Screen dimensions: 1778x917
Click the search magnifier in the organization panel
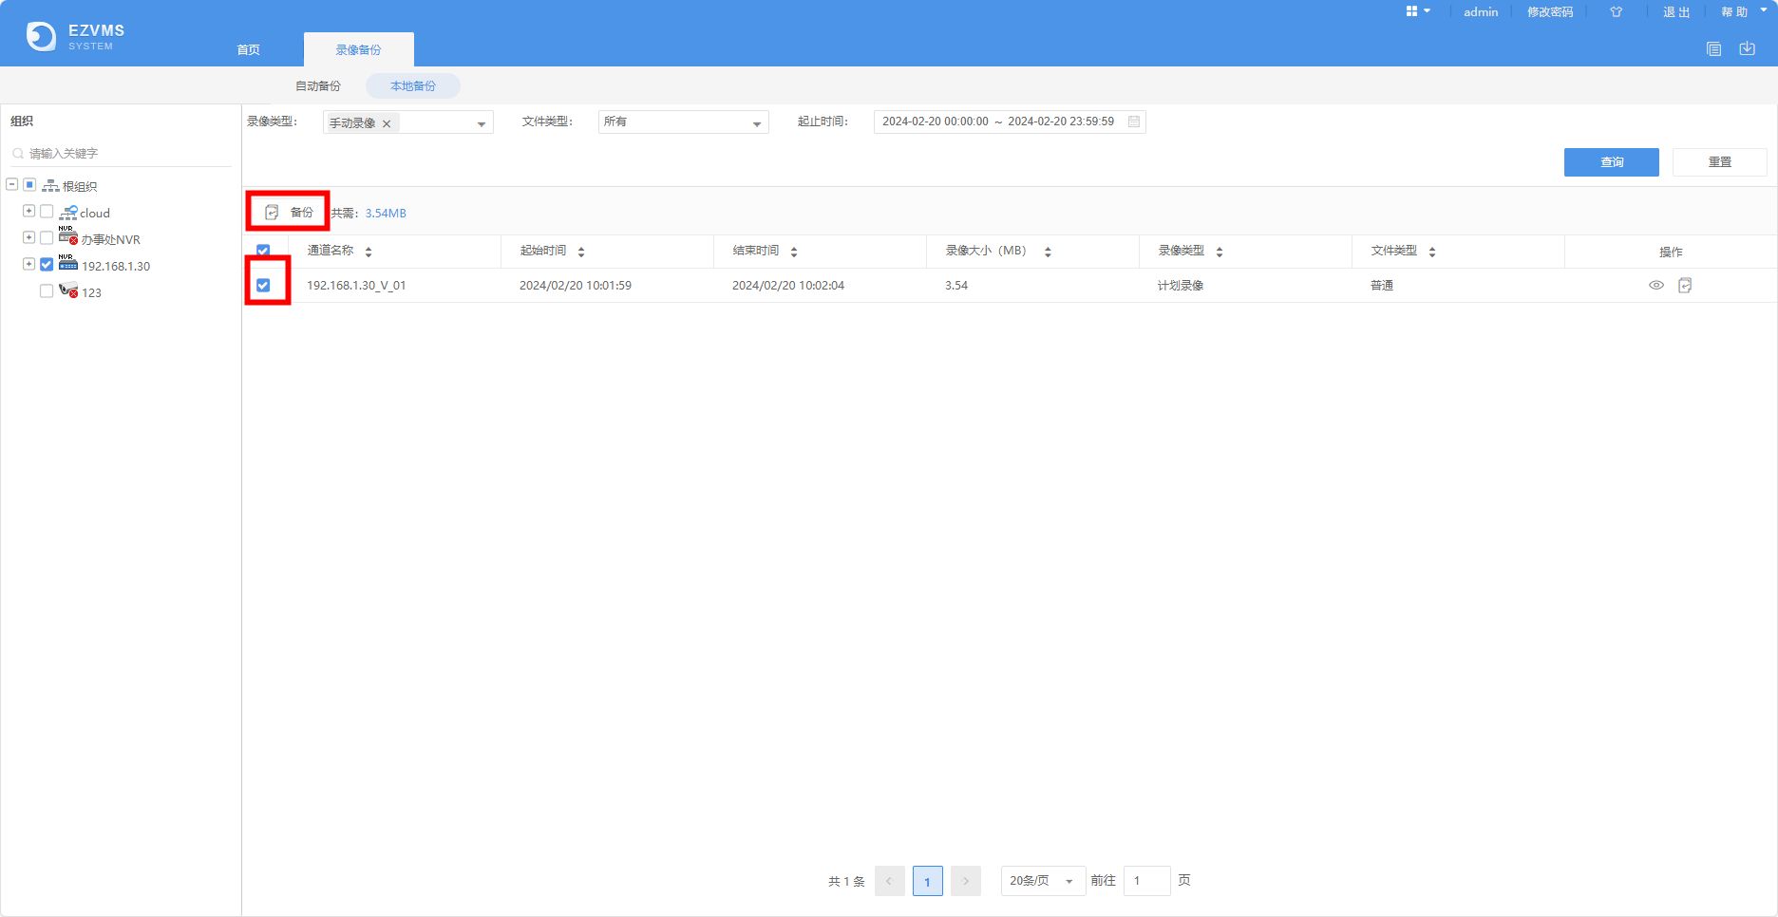pyautogui.click(x=18, y=153)
